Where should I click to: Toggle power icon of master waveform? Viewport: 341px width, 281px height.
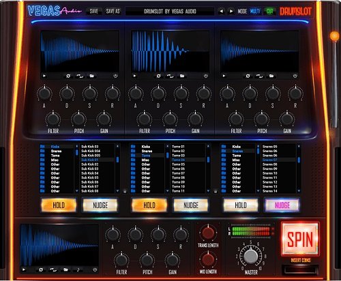click(95, 270)
